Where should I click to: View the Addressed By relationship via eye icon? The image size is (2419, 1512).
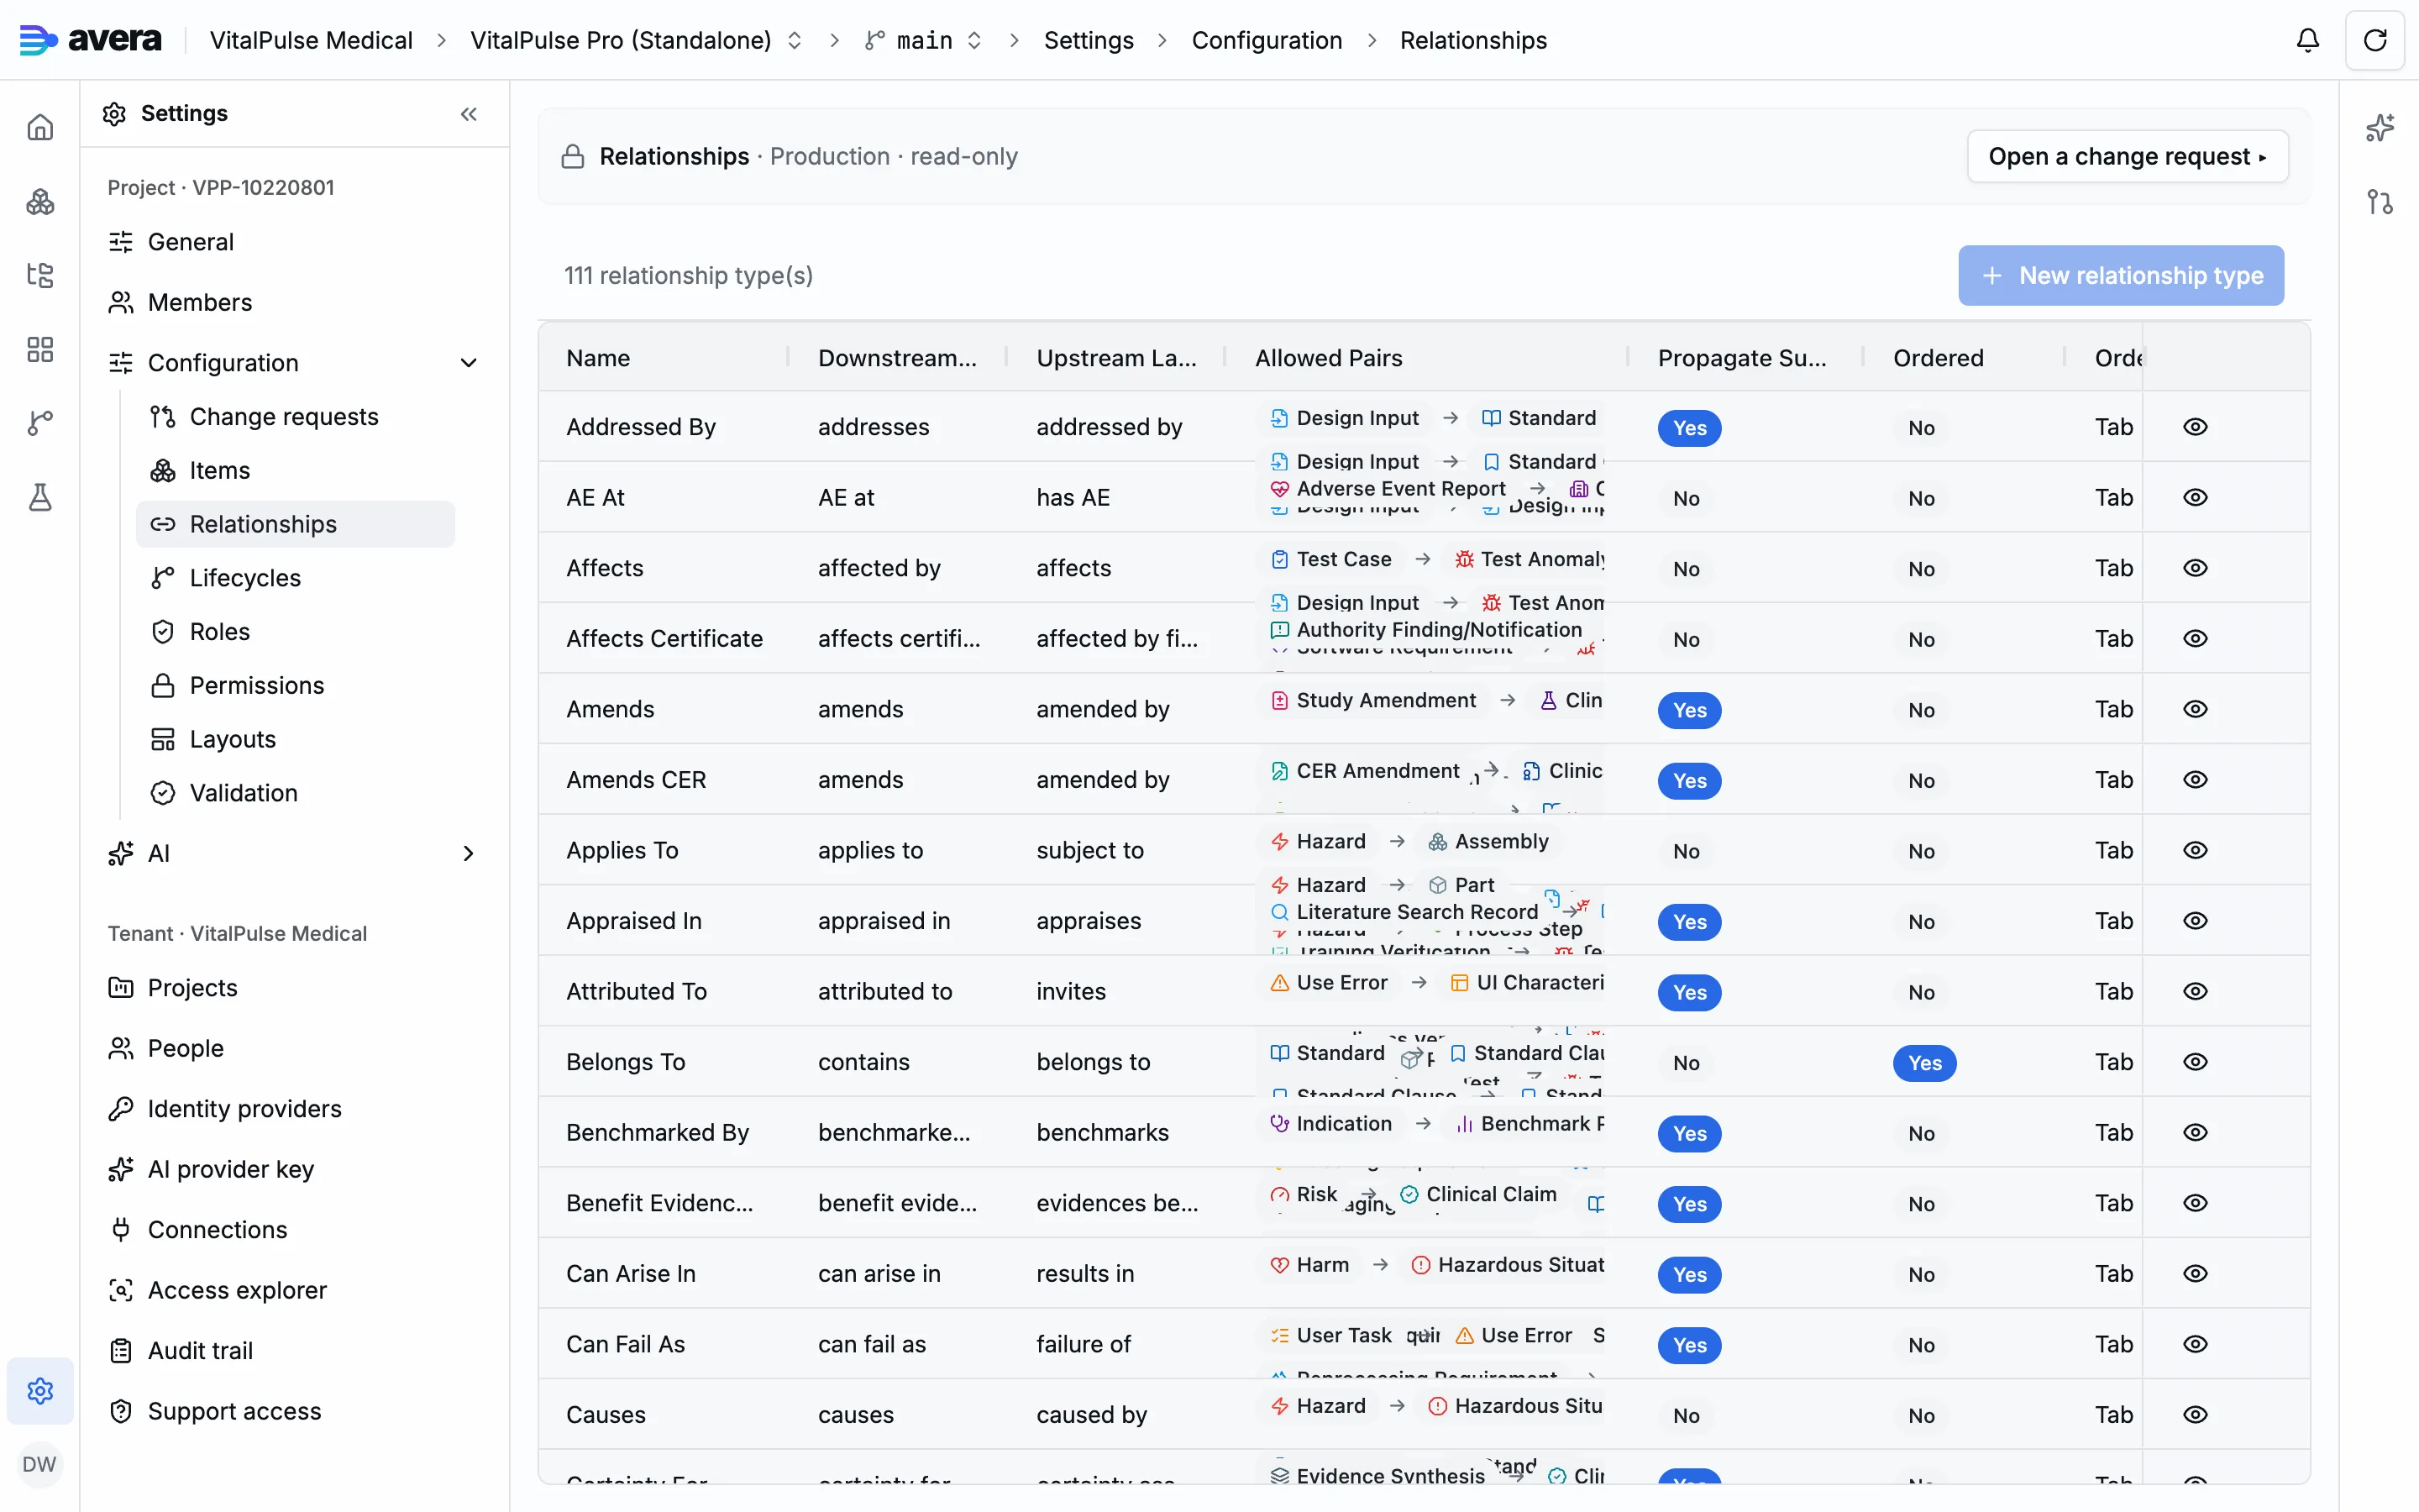point(2194,427)
